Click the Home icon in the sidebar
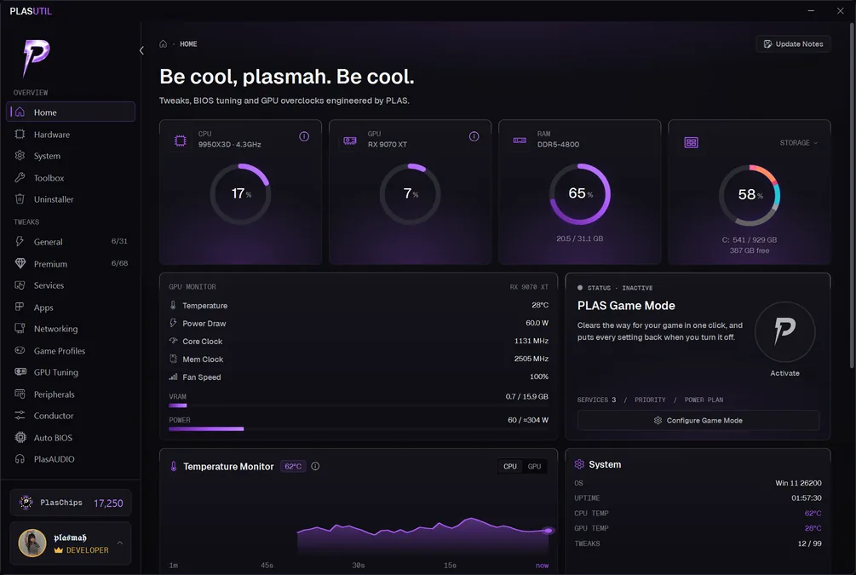Image resolution: width=856 pixels, height=575 pixels. click(20, 112)
